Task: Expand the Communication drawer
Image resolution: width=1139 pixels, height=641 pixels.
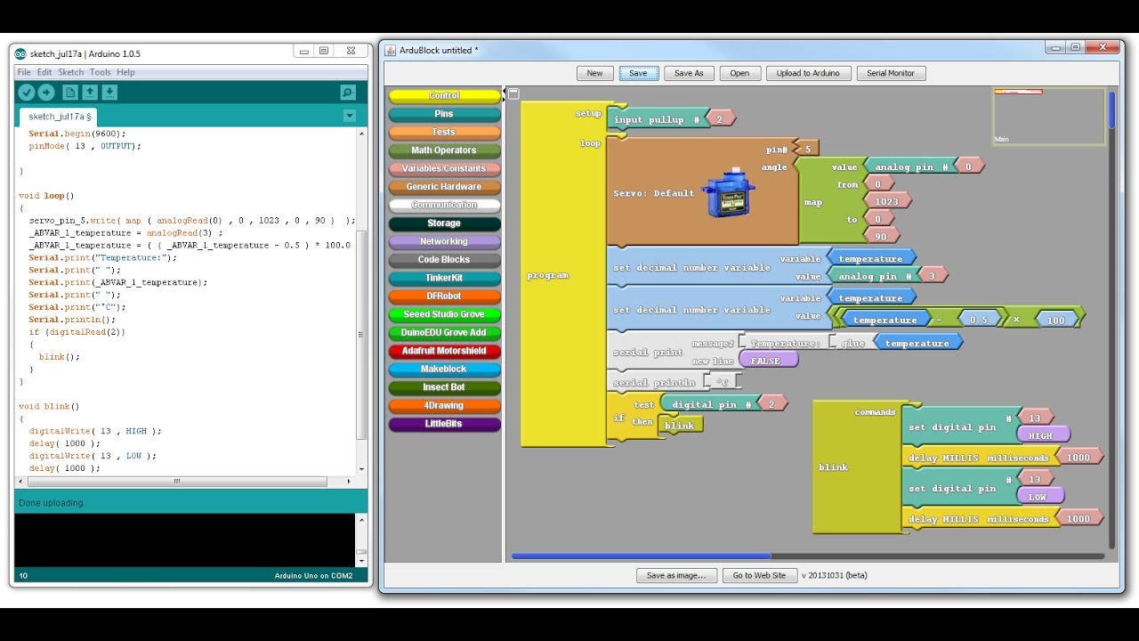Action: pos(444,205)
